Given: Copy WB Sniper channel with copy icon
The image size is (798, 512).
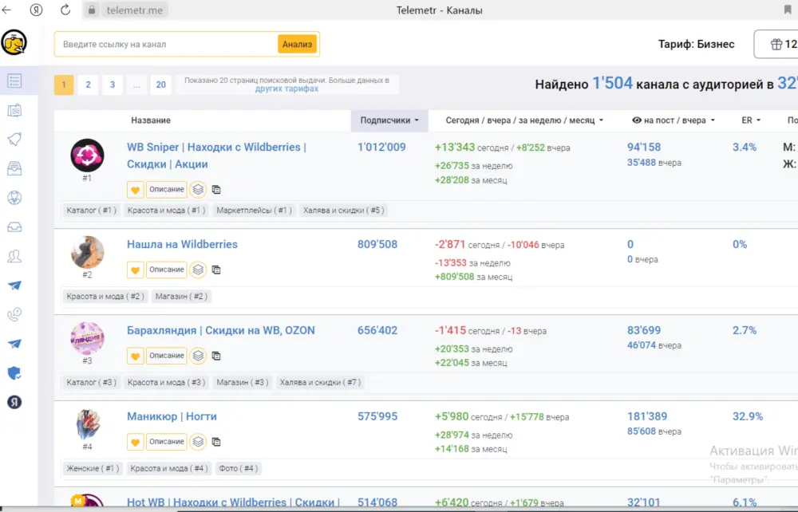Looking at the screenshot, I should click(x=216, y=190).
